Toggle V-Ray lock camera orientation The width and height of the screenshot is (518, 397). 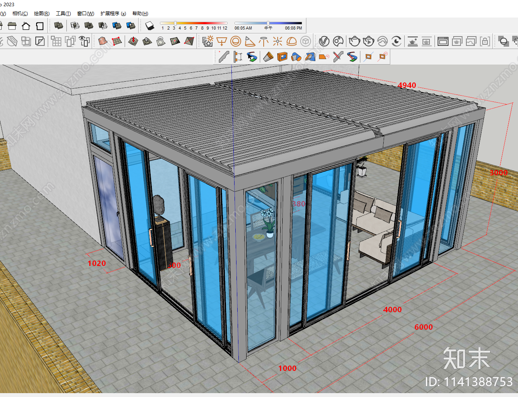coord(485,41)
